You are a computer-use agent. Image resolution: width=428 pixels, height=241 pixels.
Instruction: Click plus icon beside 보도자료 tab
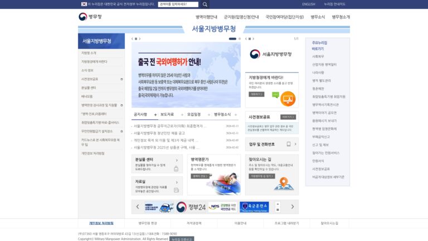pyautogui.click(x=182, y=115)
